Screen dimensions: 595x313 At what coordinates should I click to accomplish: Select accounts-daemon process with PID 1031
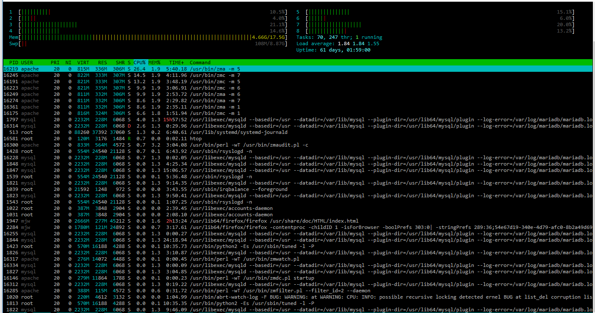[x=297, y=215]
